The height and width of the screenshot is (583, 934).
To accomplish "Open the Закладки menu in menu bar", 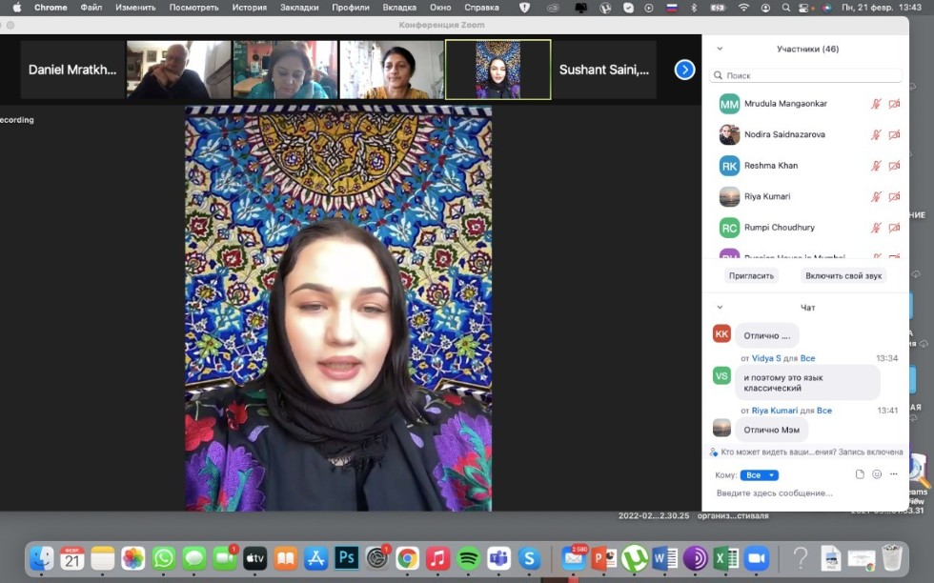I will [x=299, y=8].
